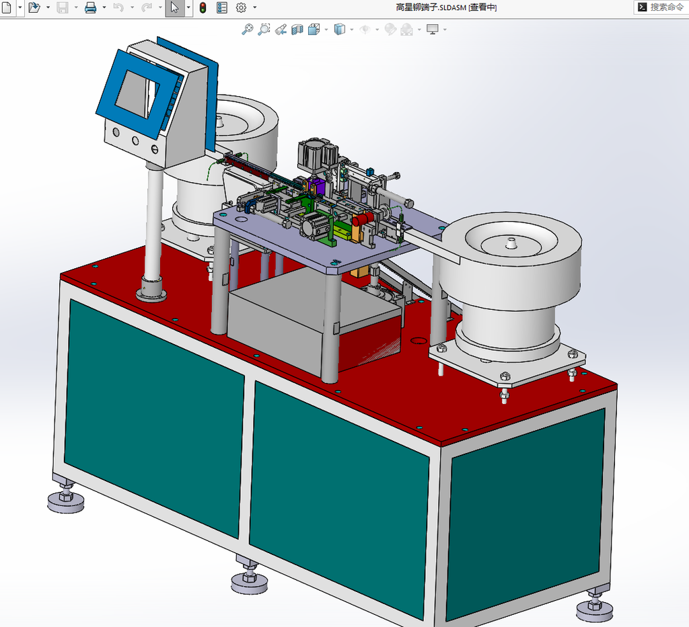Click the Edit Appearance sphere icon
Image resolution: width=689 pixels, height=627 pixels.
click(x=390, y=30)
